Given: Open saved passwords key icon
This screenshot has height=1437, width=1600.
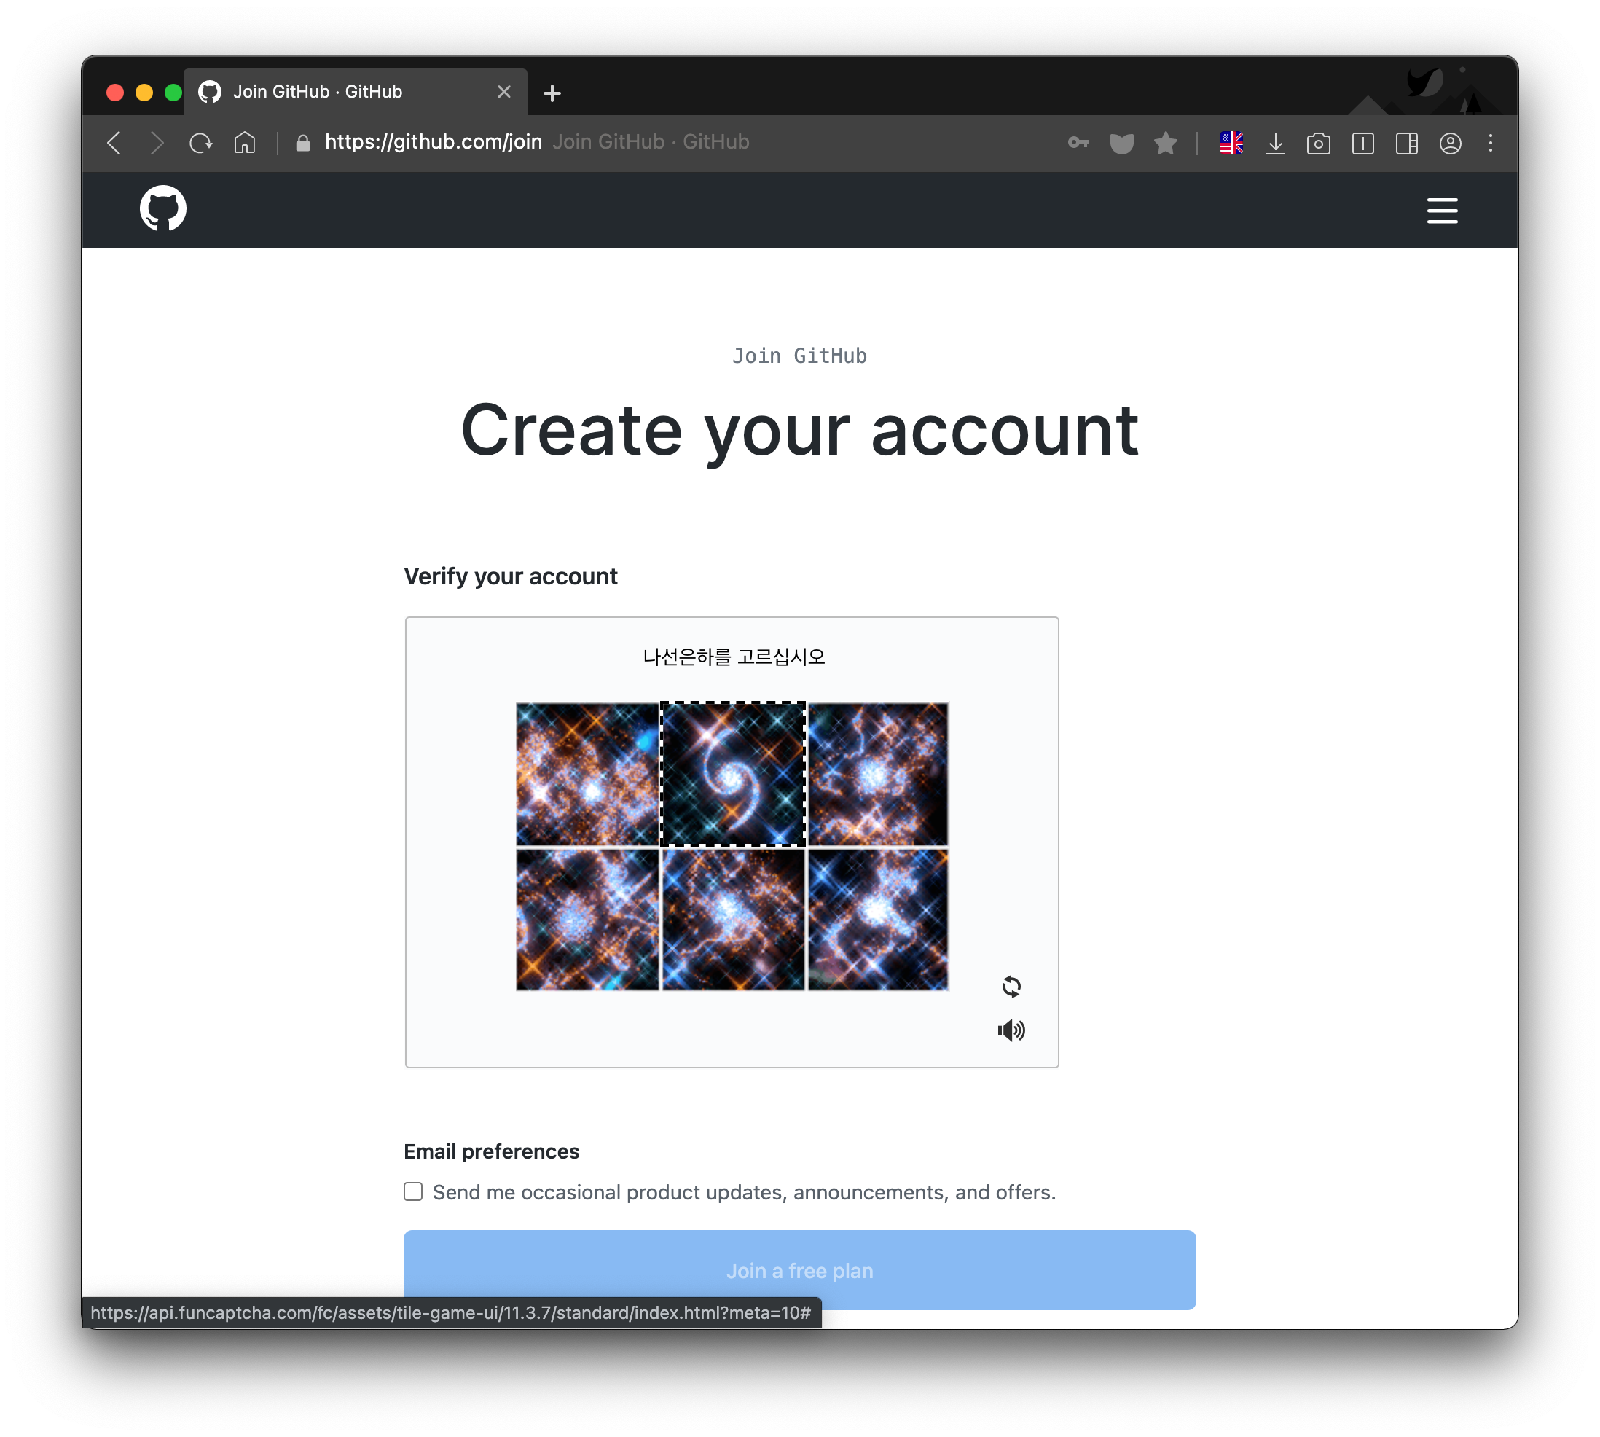Looking at the screenshot, I should point(1078,143).
